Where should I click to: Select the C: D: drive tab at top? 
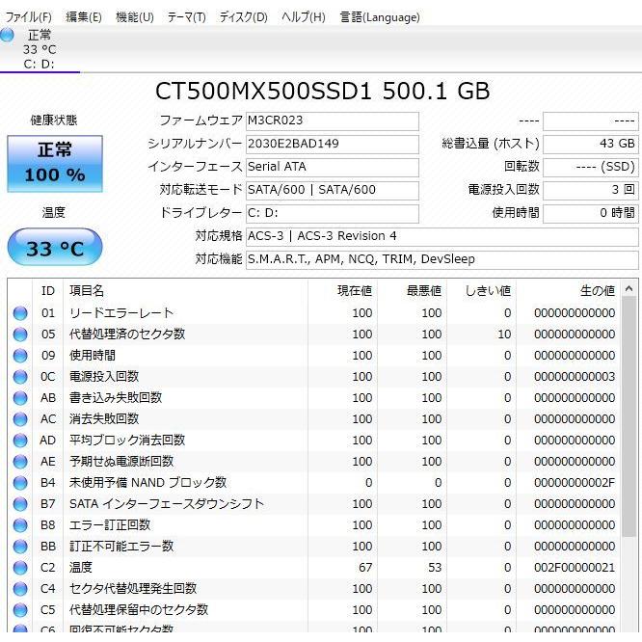click(x=40, y=49)
